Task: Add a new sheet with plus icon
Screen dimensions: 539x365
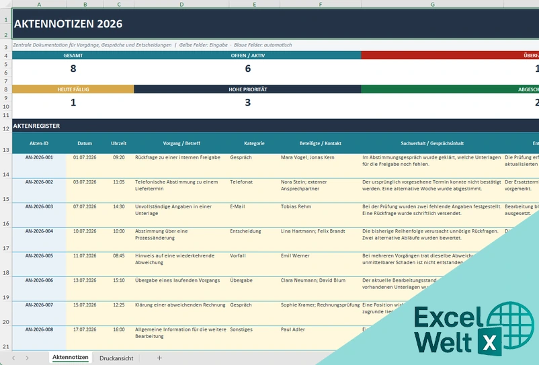Action: tap(159, 358)
